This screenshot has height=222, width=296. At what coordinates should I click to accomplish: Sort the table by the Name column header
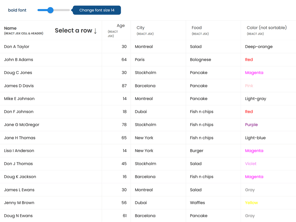point(10,28)
